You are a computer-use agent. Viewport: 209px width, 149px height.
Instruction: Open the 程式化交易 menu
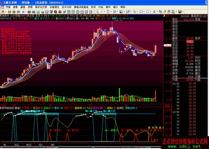41,6
